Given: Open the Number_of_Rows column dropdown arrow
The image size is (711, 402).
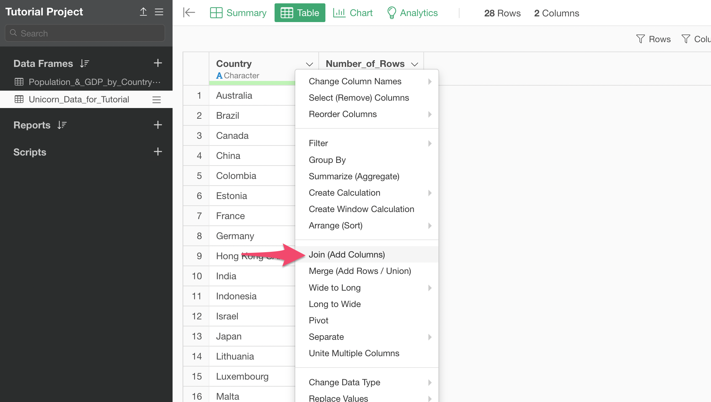Looking at the screenshot, I should [x=415, y=64].
